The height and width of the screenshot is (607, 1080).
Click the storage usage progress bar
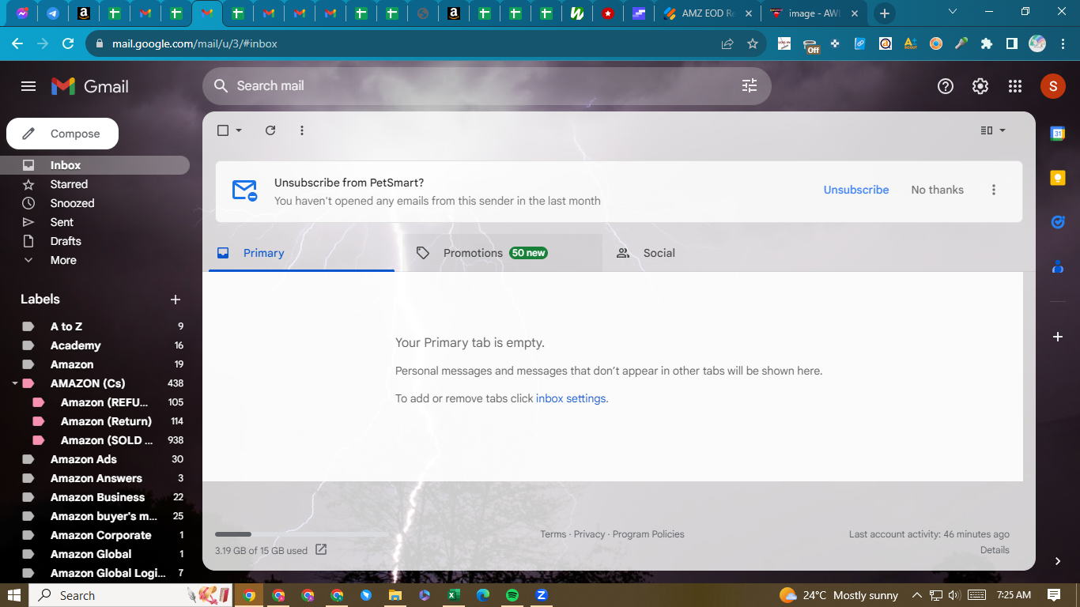pyautogui.click(x=302, y=535)
